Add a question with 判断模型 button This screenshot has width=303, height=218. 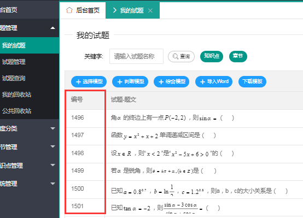click(130, 81)
